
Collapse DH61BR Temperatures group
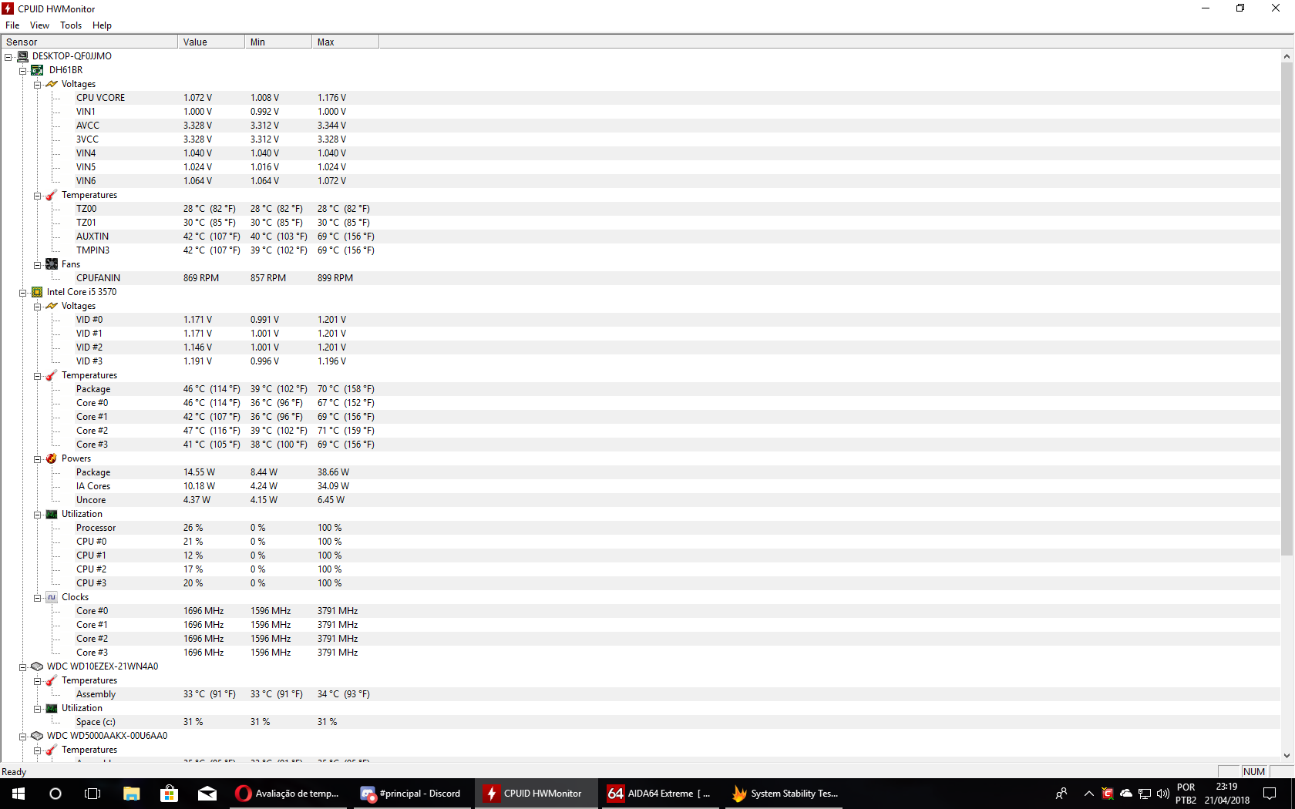tap(37, 195)
